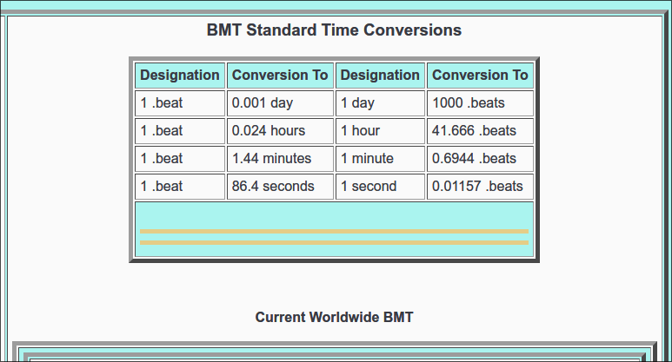Click the 1 .beat cell beside 0.001 day
672x362 pixels.
click(x=180, y=103)
